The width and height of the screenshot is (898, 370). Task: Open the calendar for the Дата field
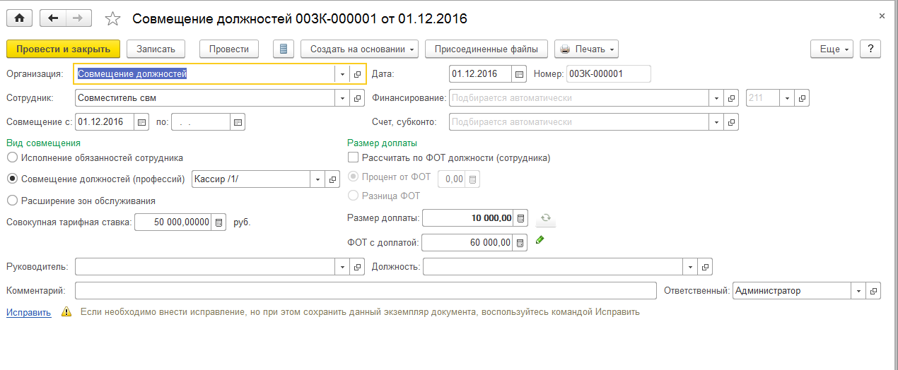(x=520, y=74)
